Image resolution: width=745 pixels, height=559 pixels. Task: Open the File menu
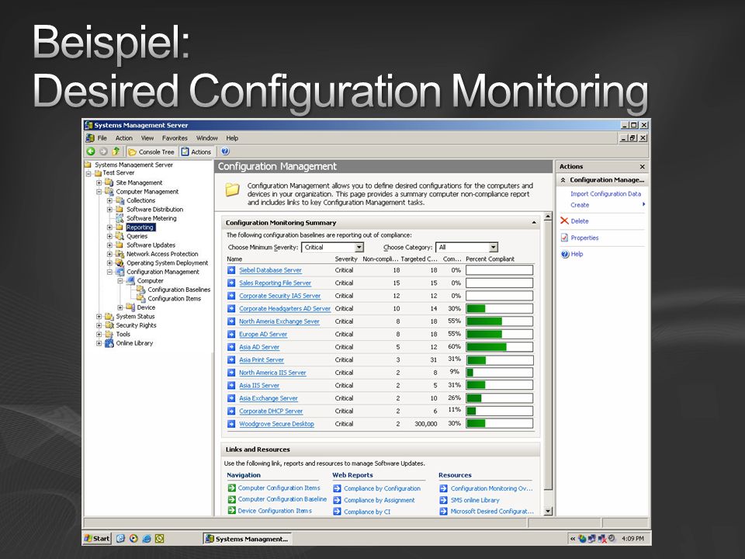[102, 138]
